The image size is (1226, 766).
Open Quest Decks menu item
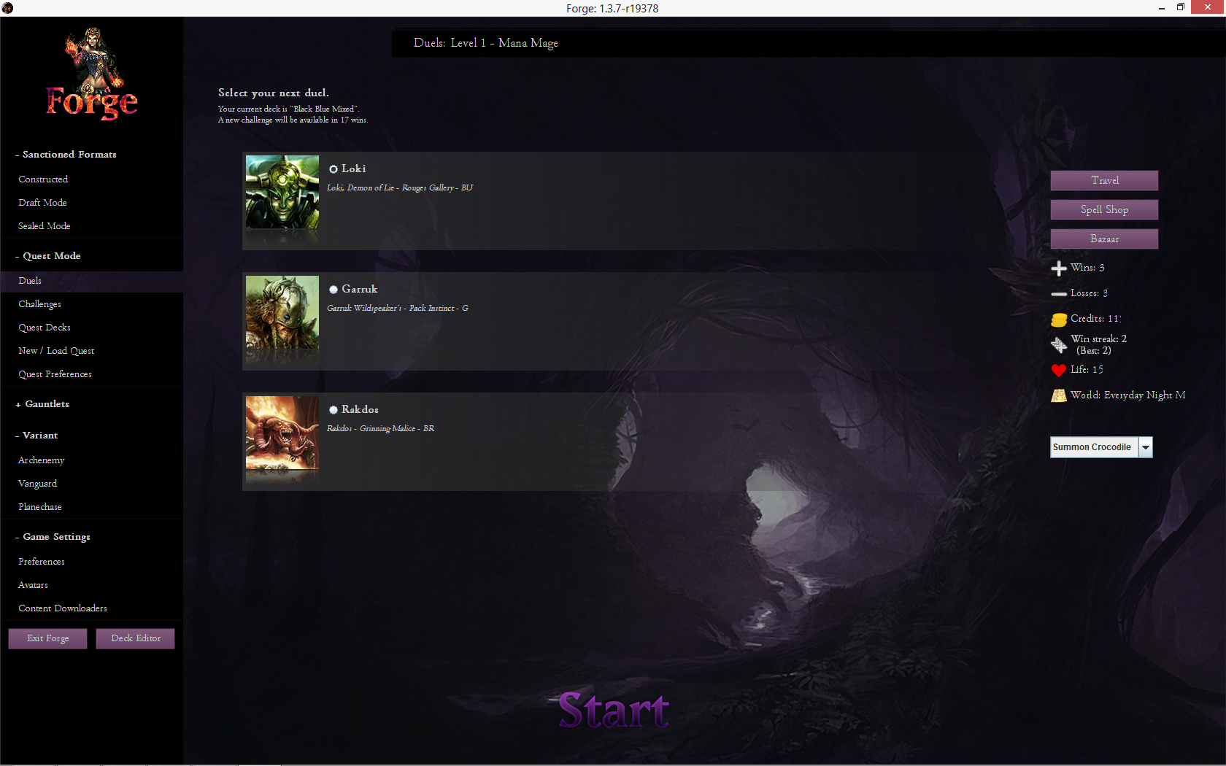pyautogui.click(x=45, y=328)
